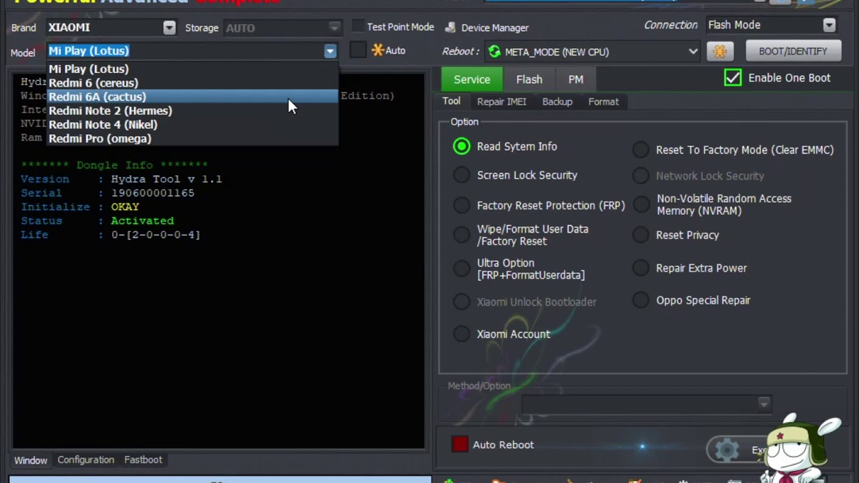Select Oppo Special Repair option
Screen dimensions: 859x483
click(641, 300)
